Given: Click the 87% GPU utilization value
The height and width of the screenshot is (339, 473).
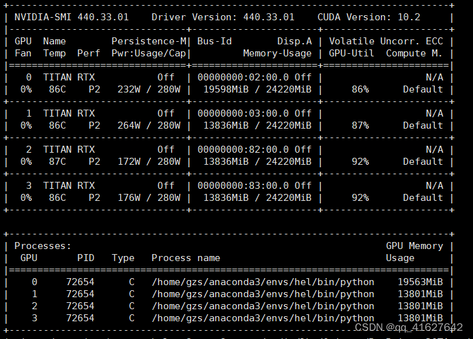Looking at the screenshot, I should click(360, 125).
